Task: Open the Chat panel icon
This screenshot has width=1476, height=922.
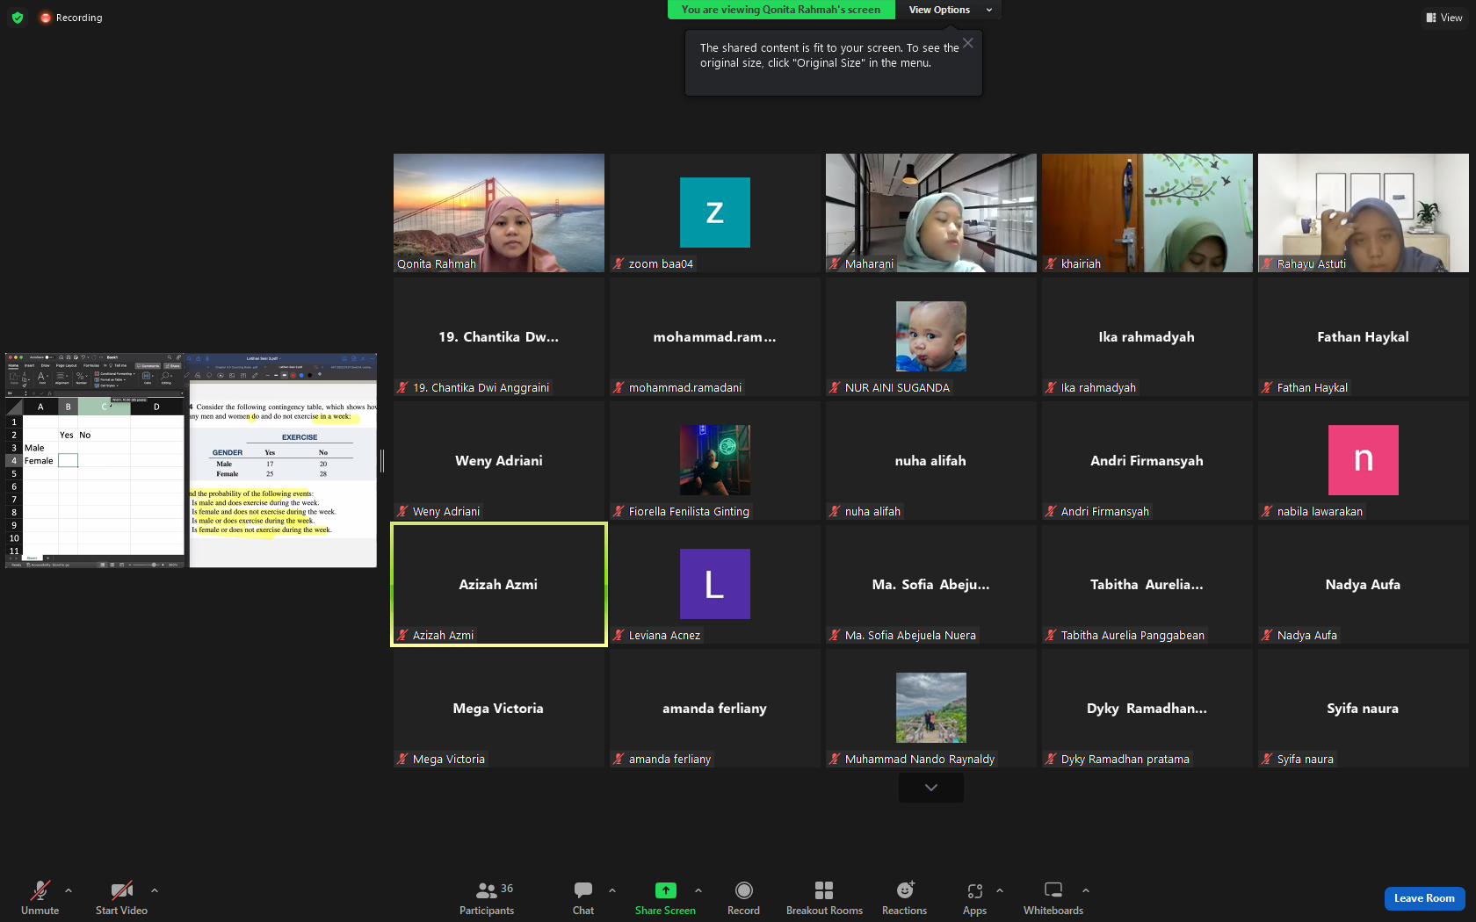Action: [583, 890]
